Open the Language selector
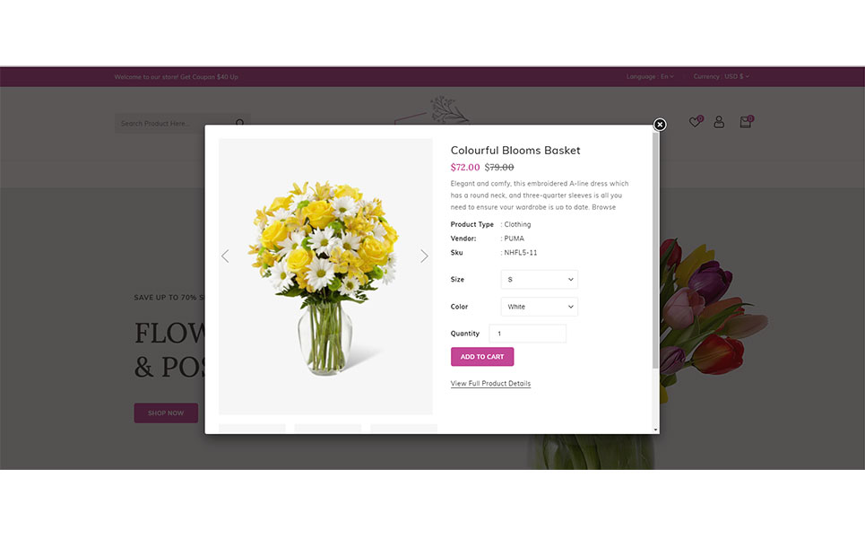 650,77
